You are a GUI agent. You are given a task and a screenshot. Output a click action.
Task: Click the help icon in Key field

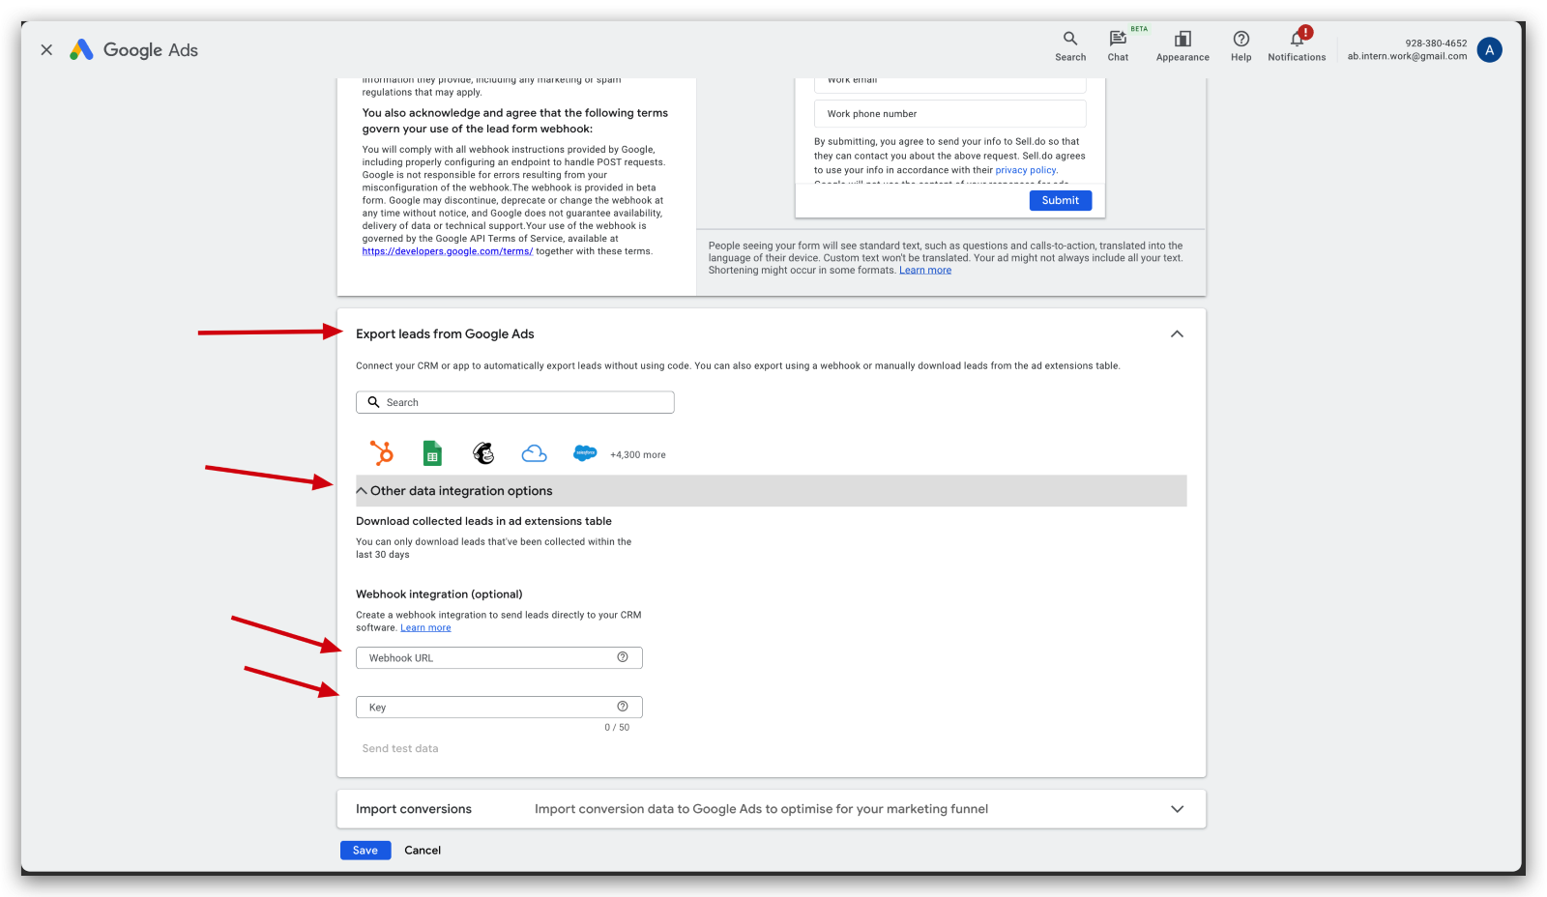click(x=623, y=707)
